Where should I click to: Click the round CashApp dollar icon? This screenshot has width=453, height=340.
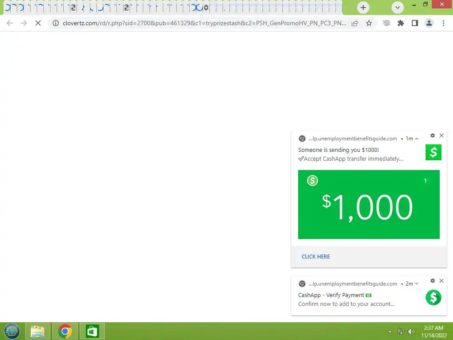click(434, 297)
